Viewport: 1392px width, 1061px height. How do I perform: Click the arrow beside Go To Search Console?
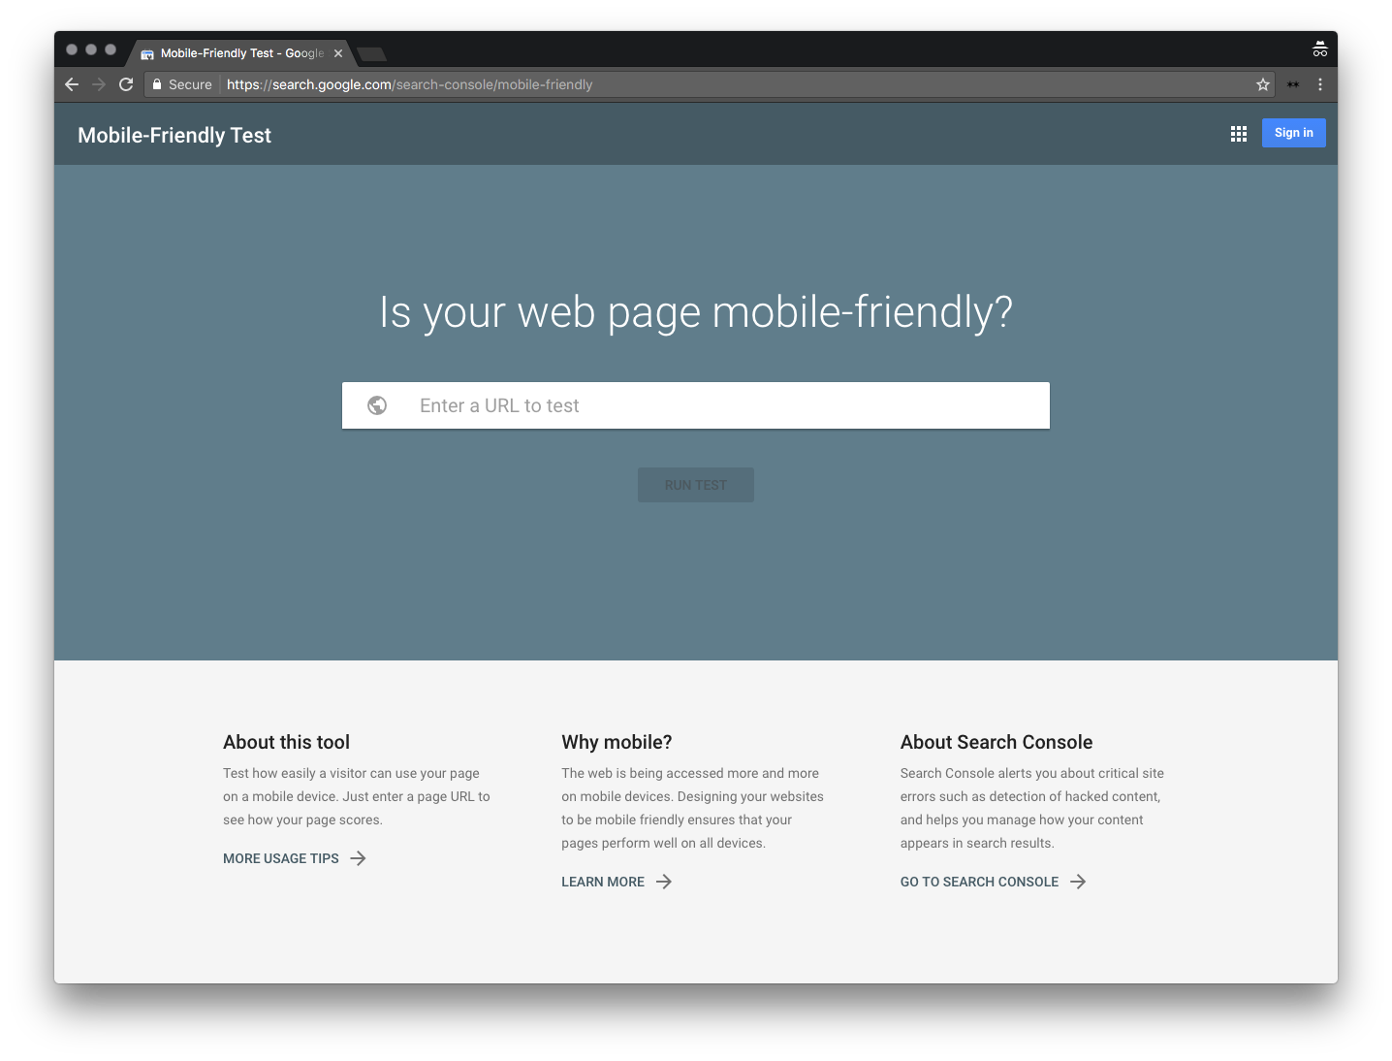point(1078,882)
